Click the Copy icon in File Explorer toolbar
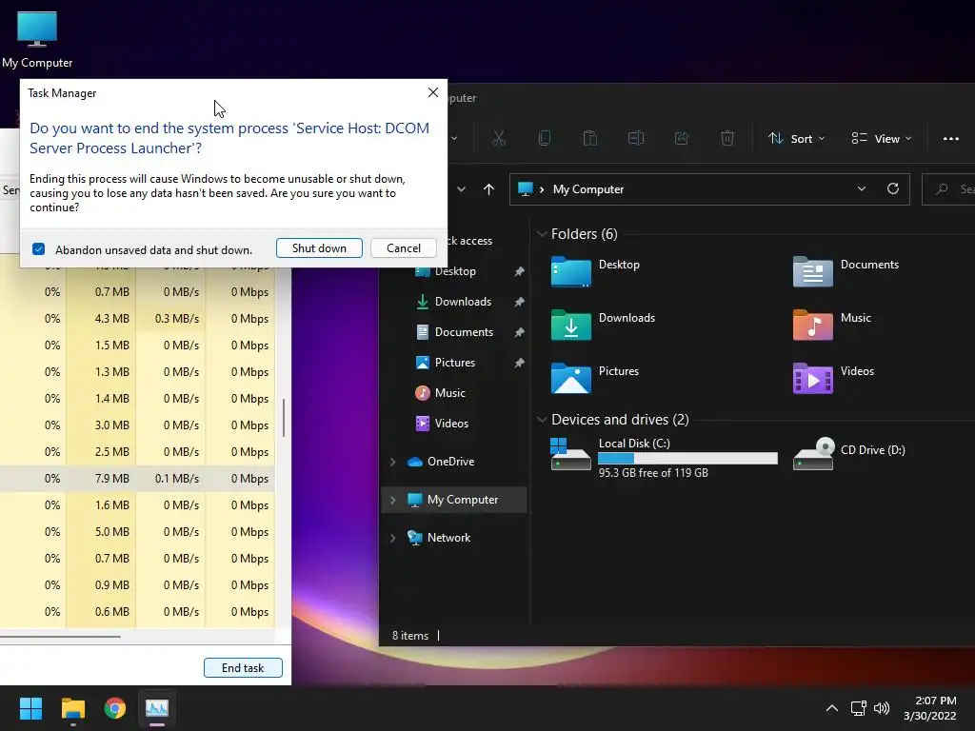The width and height of the screenshot is (975, 731). point(544,138)
